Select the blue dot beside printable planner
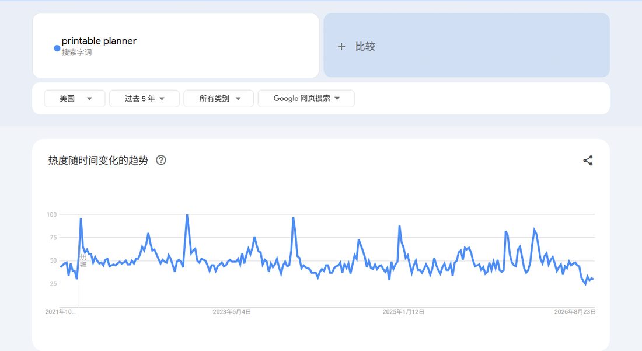 tap(57, 48)
